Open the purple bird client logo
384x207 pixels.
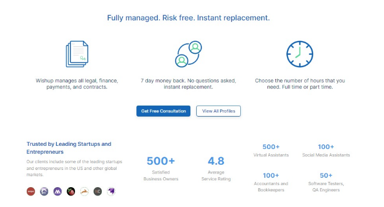[x=111, y=191]
